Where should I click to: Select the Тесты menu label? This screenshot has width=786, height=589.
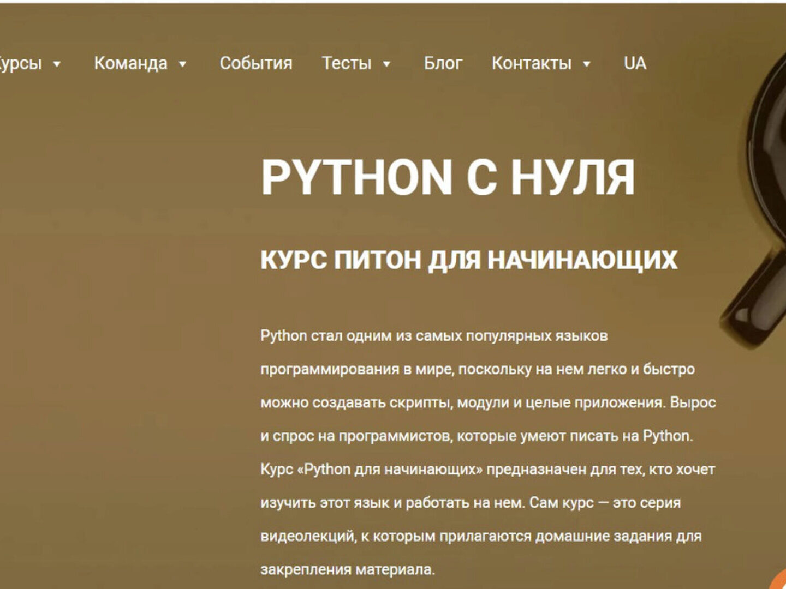346,63
